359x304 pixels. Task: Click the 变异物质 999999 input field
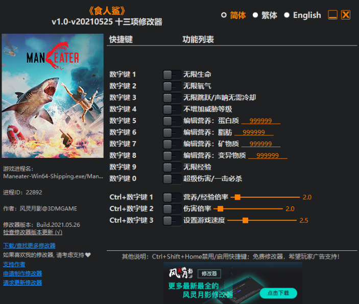[x=268, y=155]
